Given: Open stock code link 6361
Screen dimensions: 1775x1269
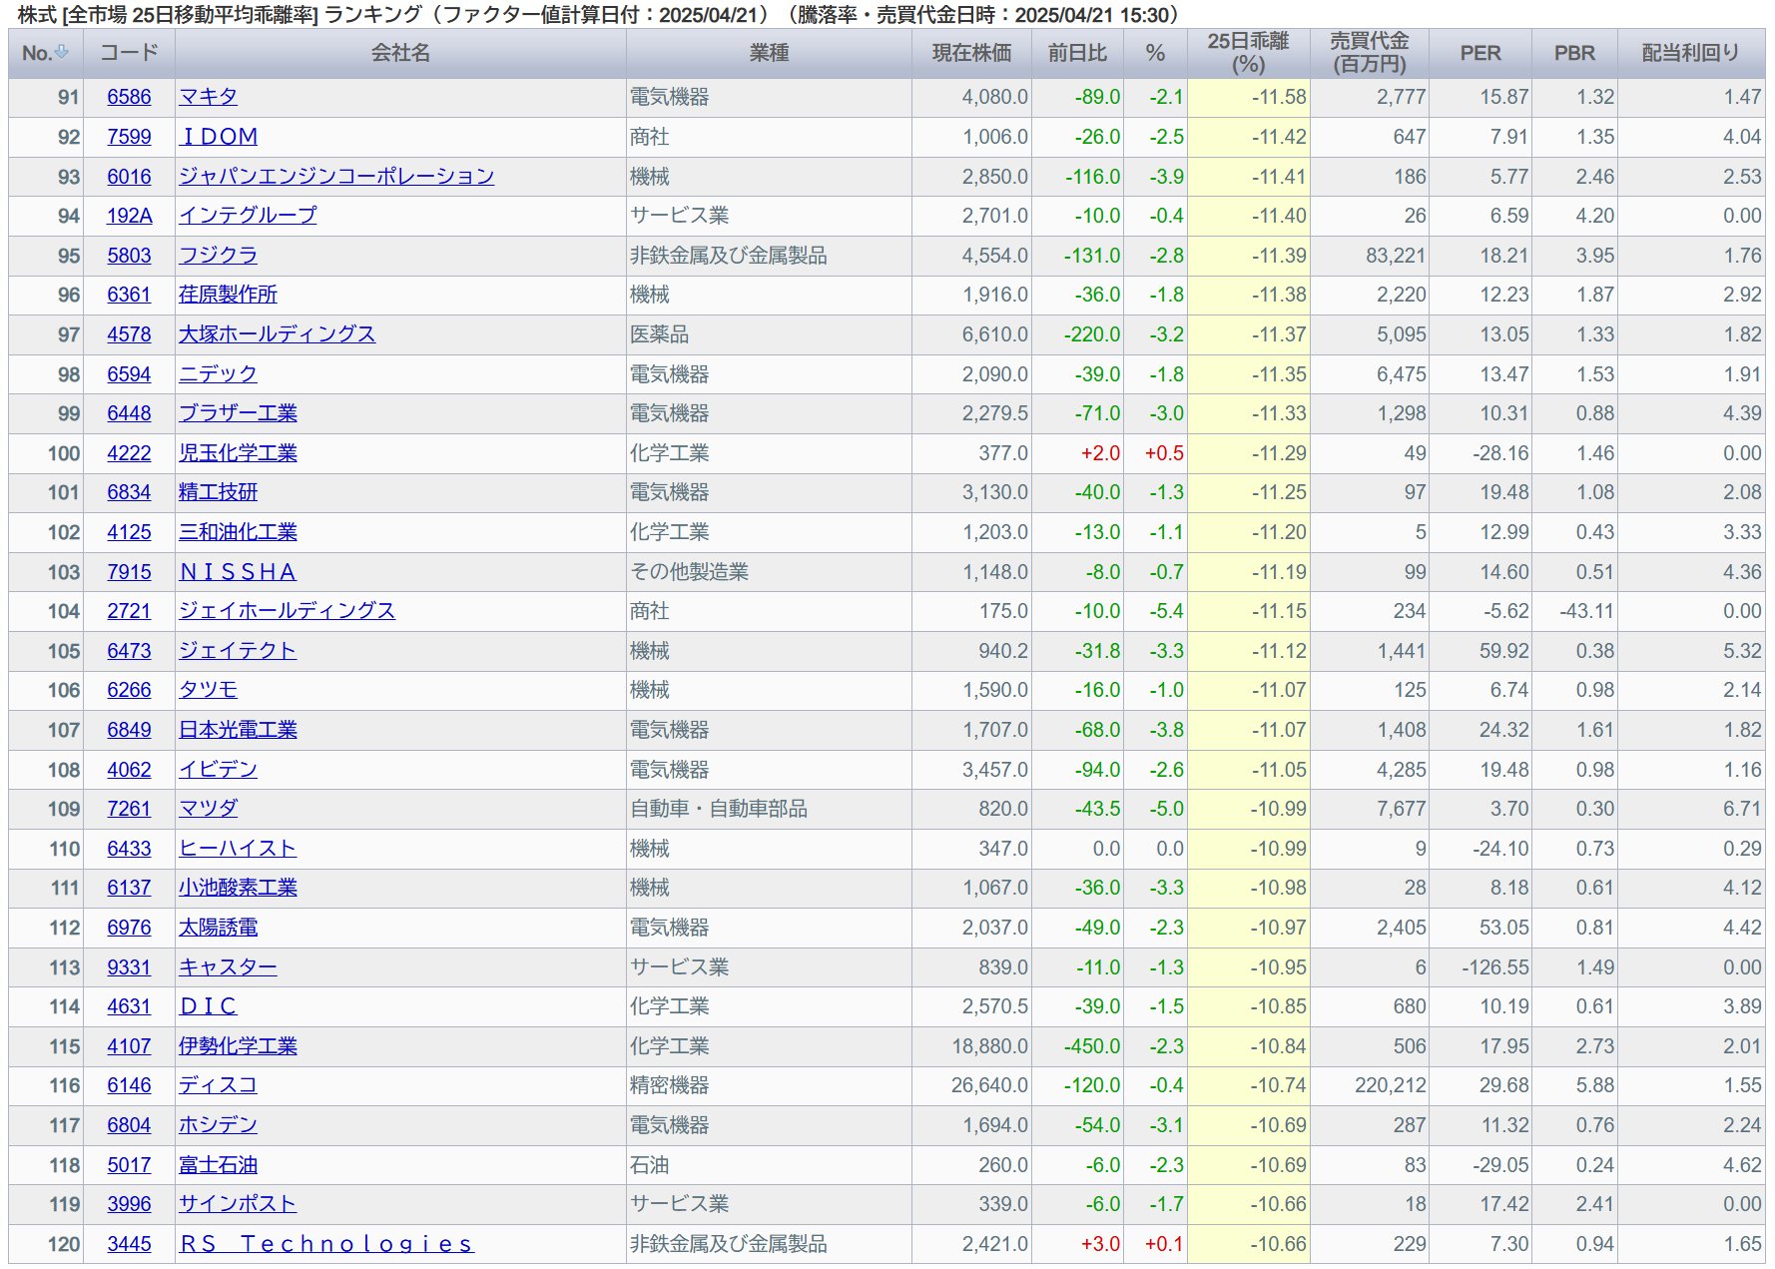Looking at the screenshot, I should click(x=130, y=295).
